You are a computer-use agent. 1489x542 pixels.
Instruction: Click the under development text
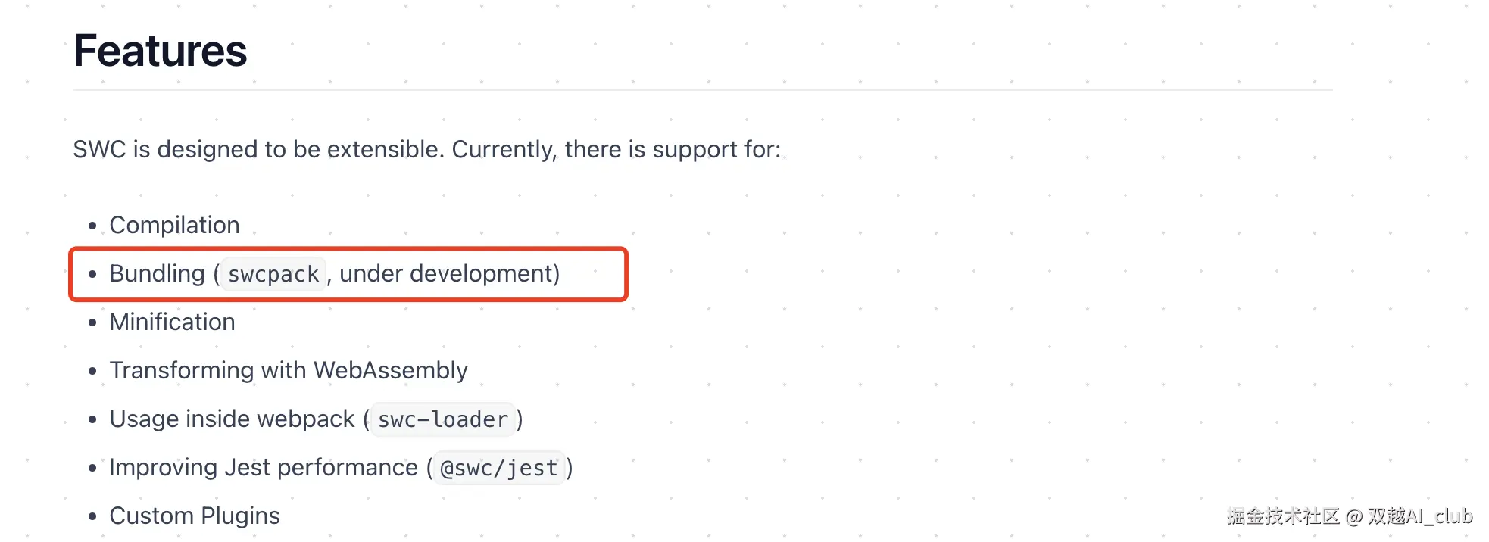click(449, 273)
